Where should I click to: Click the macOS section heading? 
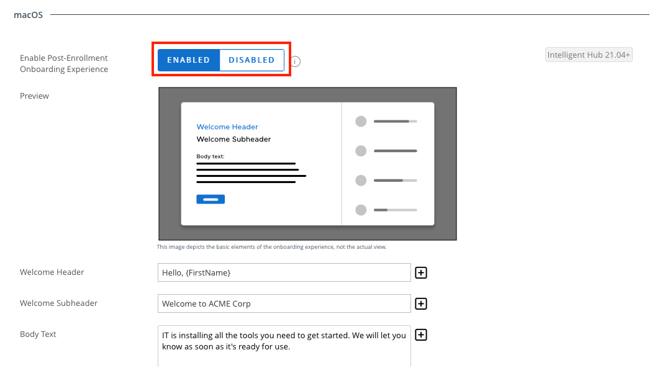[x=28, y=14]
